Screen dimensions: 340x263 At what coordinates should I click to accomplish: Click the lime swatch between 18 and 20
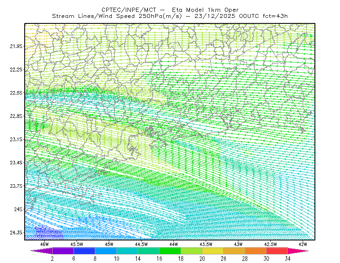coord(192,251)
